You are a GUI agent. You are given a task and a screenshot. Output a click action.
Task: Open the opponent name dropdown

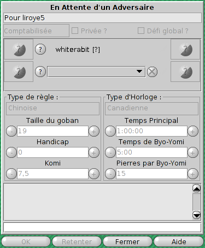coord(96,72)
